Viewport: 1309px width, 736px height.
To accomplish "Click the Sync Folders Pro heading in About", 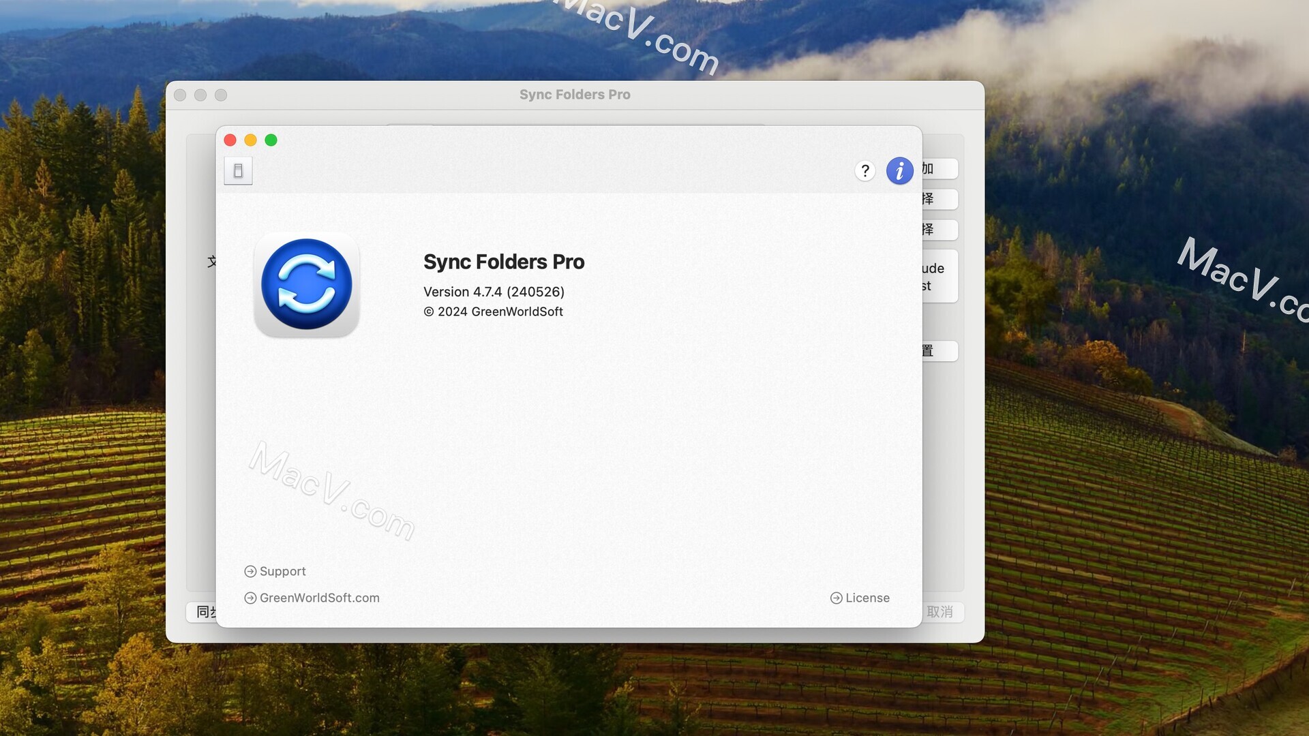I will (x=504, y=262).
